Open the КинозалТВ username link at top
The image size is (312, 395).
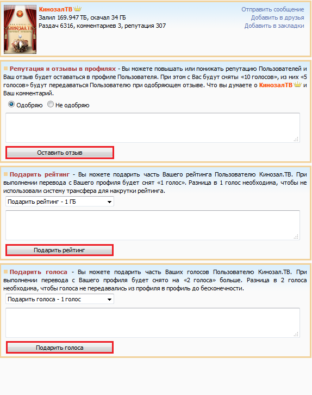pyautogui.click(x=55, y=9)
